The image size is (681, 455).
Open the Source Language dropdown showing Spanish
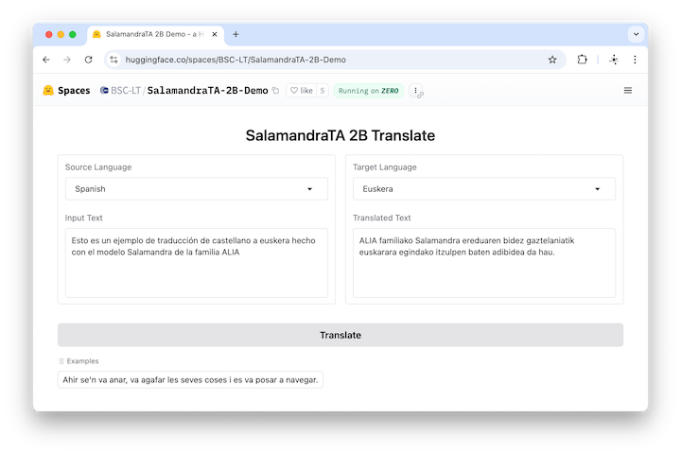click(197, 189)
